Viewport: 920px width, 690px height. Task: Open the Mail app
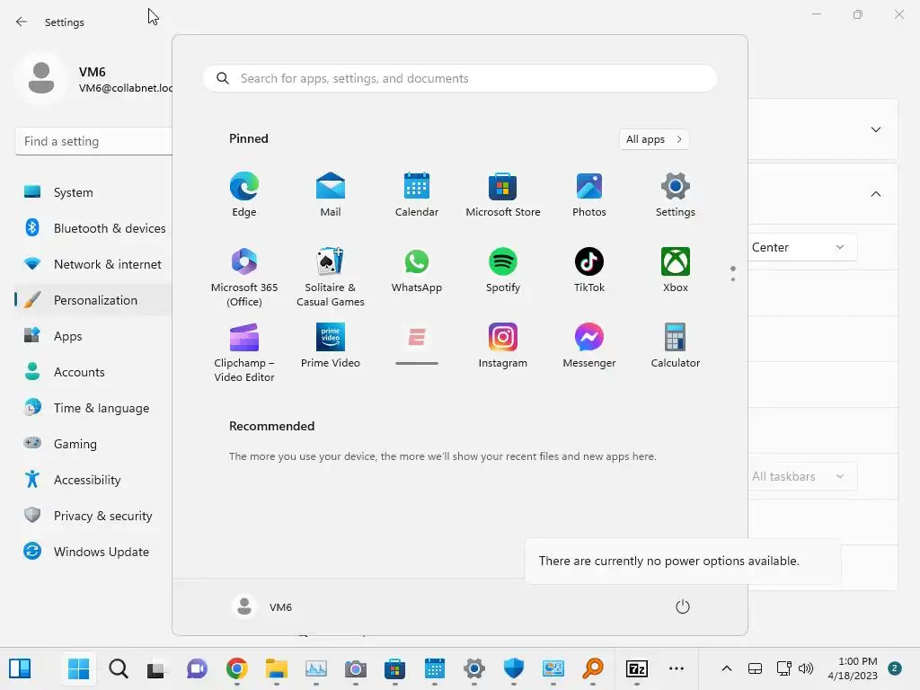331,195
